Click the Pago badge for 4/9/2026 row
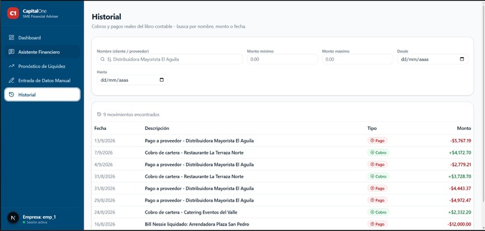The image size is (485, 231). coord(377,164)
